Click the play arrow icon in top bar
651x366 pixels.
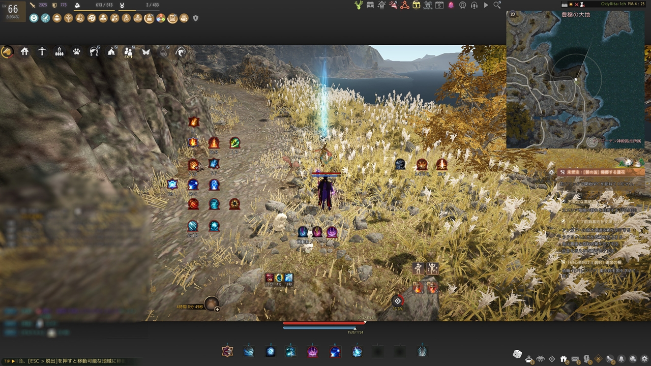486,5
